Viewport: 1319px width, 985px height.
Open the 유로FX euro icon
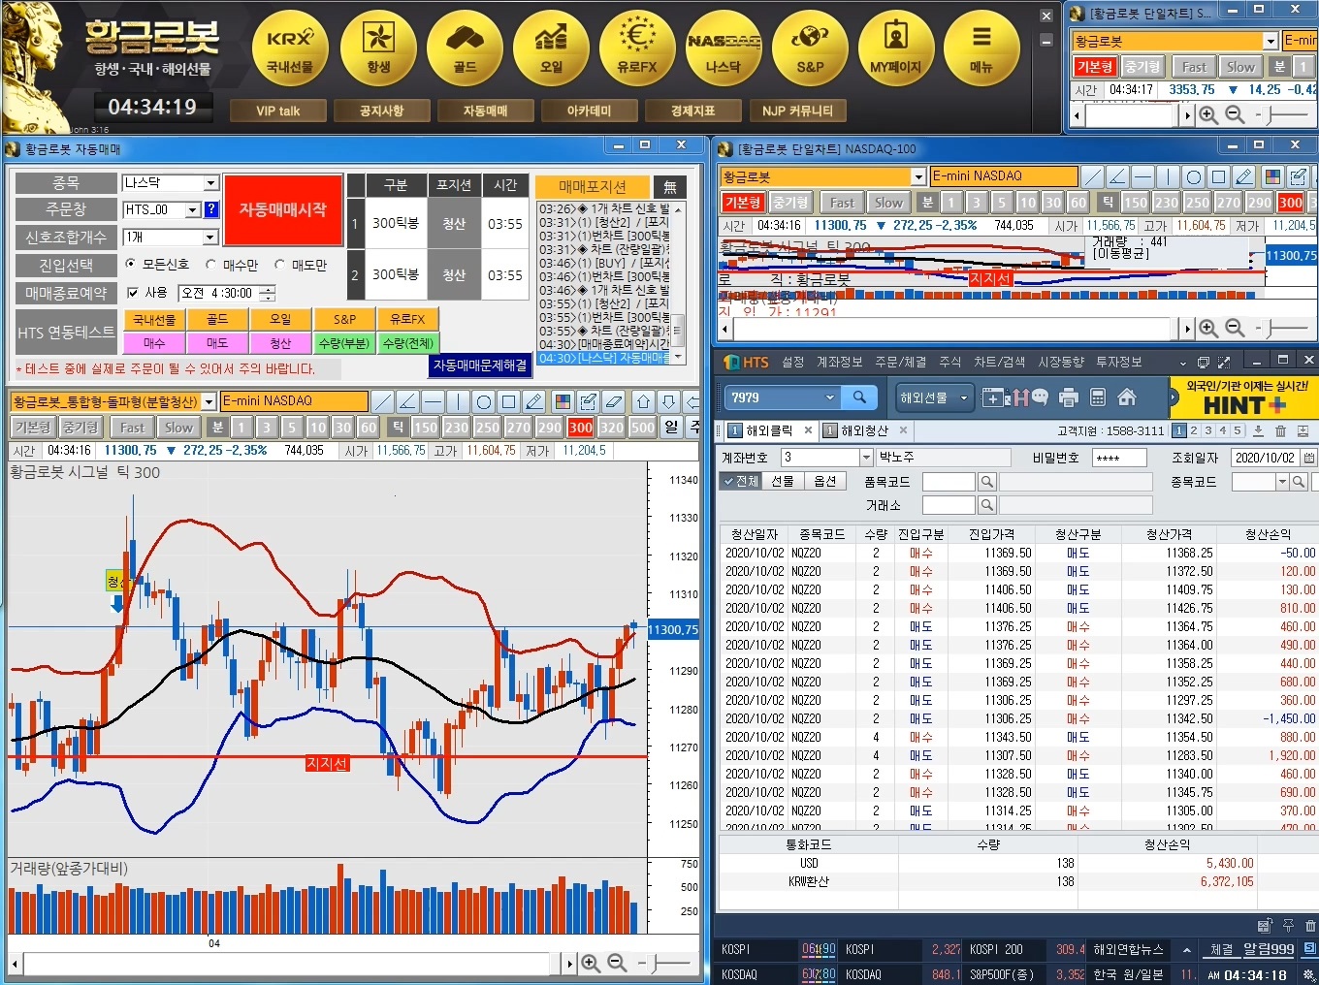click(637, 48)
